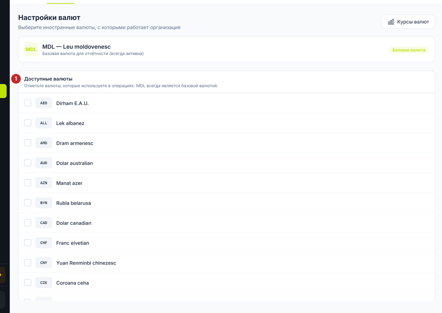Viewport: 442px width, 313px height.
Task: Click the AMD currency code badge
Action: [44, 143]
